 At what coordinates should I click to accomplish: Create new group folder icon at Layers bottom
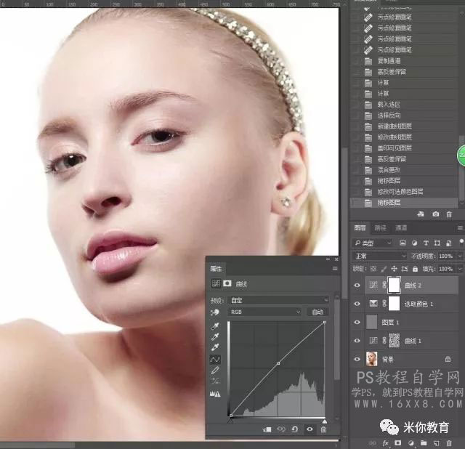tap(424, 443)
